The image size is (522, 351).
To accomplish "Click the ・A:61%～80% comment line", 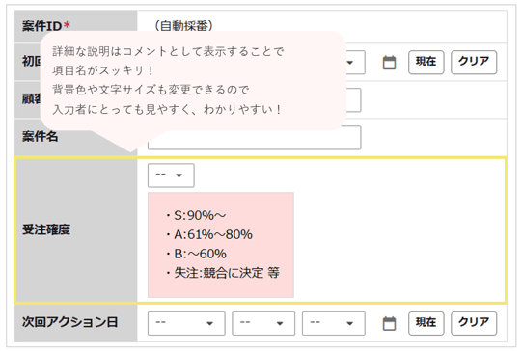I will [x=209, y=235].
